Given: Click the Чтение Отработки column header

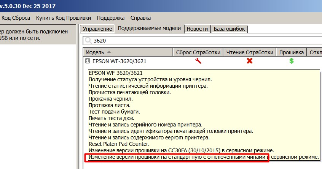Looking at the screenshot, I should [x=250, y=52].
